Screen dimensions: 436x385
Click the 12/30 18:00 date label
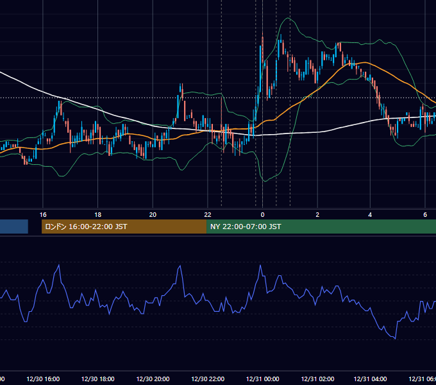coord(98,379)
